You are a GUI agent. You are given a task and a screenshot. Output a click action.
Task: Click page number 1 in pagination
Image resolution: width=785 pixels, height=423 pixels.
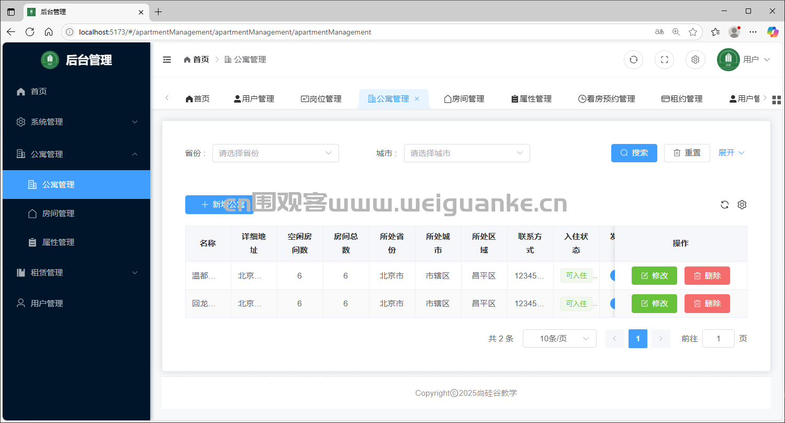pos(637,339)
